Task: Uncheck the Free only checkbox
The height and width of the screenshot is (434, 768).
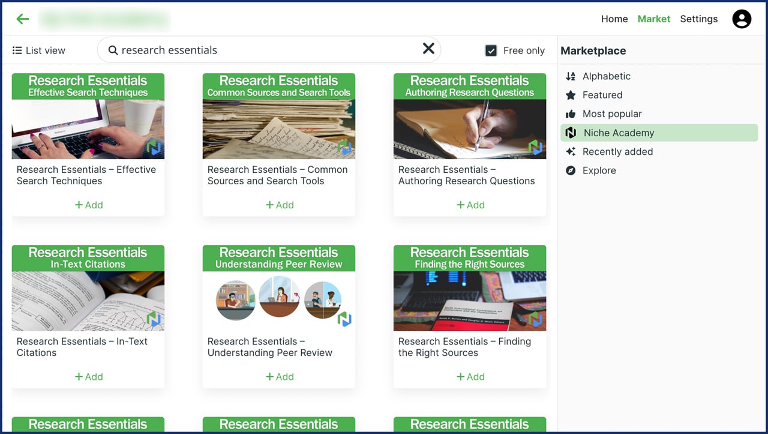Action: coord(491,50)
